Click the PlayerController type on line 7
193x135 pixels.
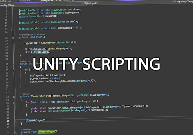pos(61,10)
